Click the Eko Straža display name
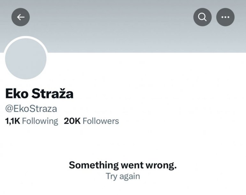The image size is (246, 195). pyautogui.click(x=39, y=94)
